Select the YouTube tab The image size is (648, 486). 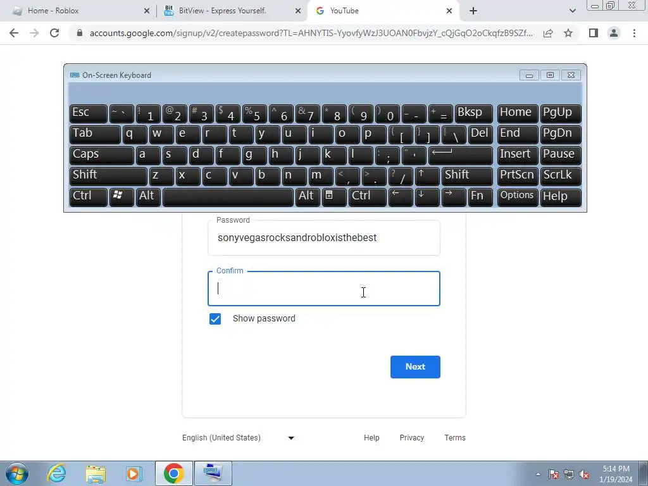(382, 11)
